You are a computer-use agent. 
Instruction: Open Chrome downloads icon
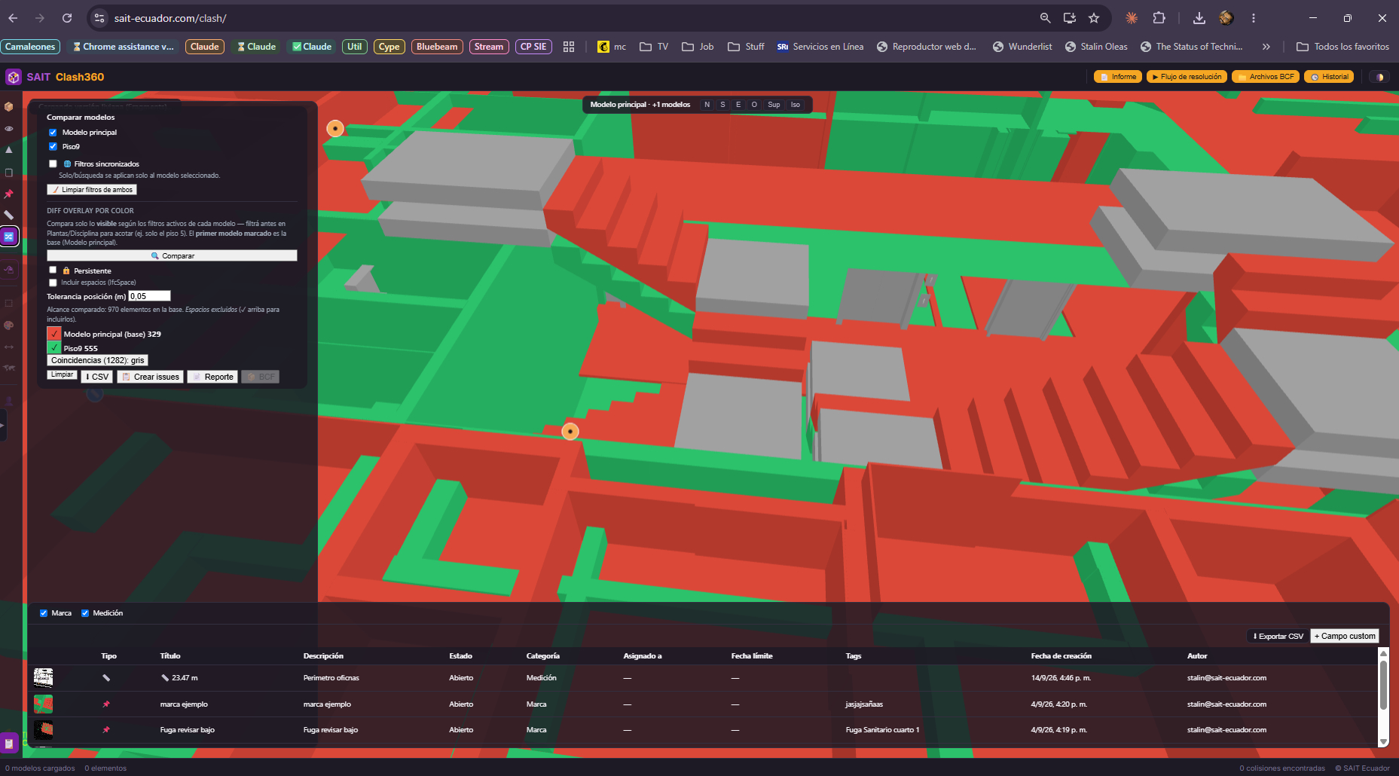pyautogui.click(x=1199, y=18)
